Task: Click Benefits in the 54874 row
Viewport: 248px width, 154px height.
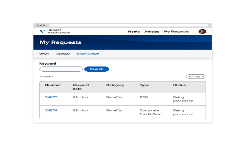Action: 114,110
